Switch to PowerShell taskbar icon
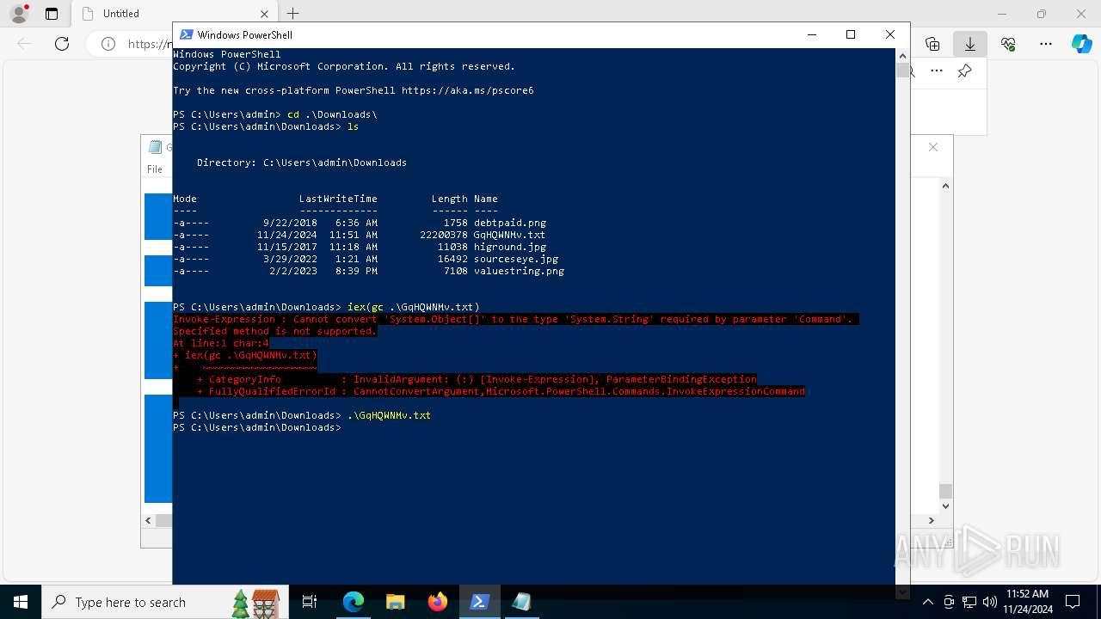This screenshot has height=619, width=1101. 480,602
